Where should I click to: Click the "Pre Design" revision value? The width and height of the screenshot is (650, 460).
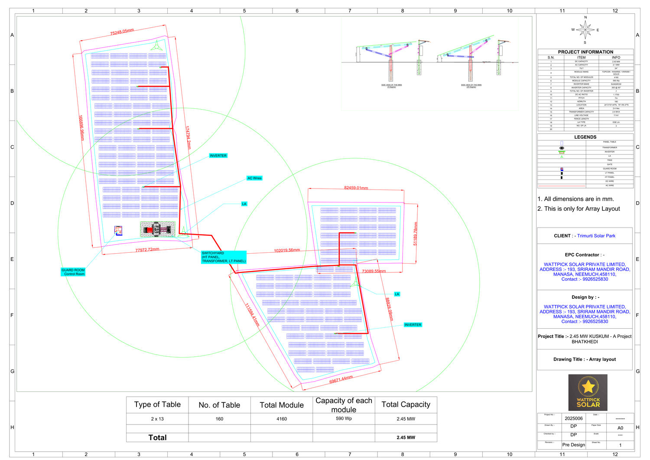click(x=574, y=445)
